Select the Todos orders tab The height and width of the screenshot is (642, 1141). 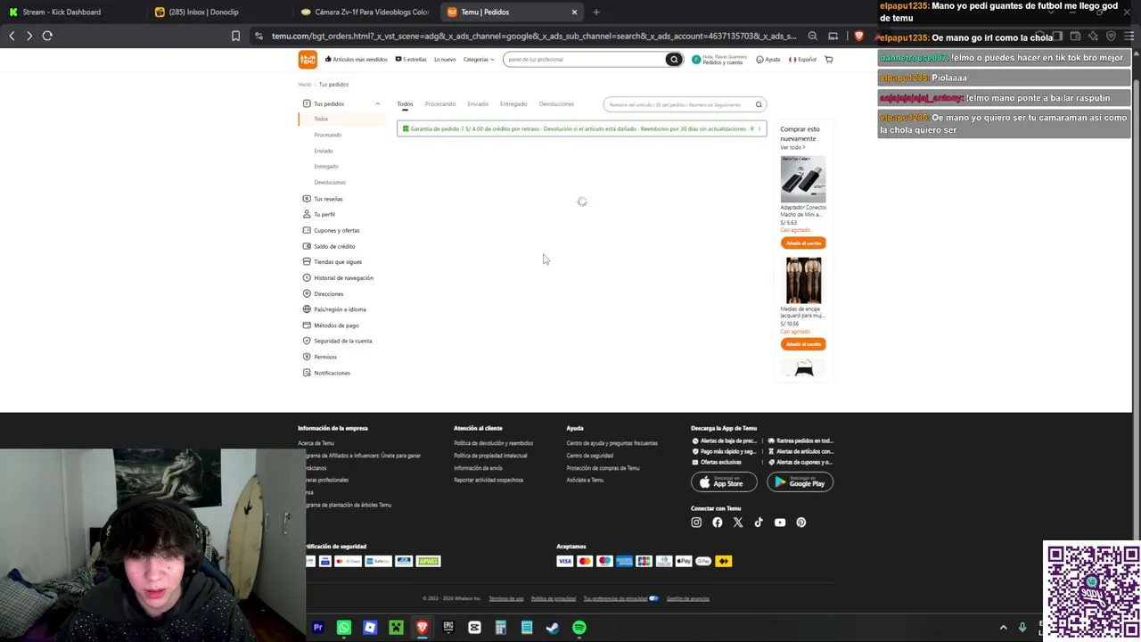405,104
